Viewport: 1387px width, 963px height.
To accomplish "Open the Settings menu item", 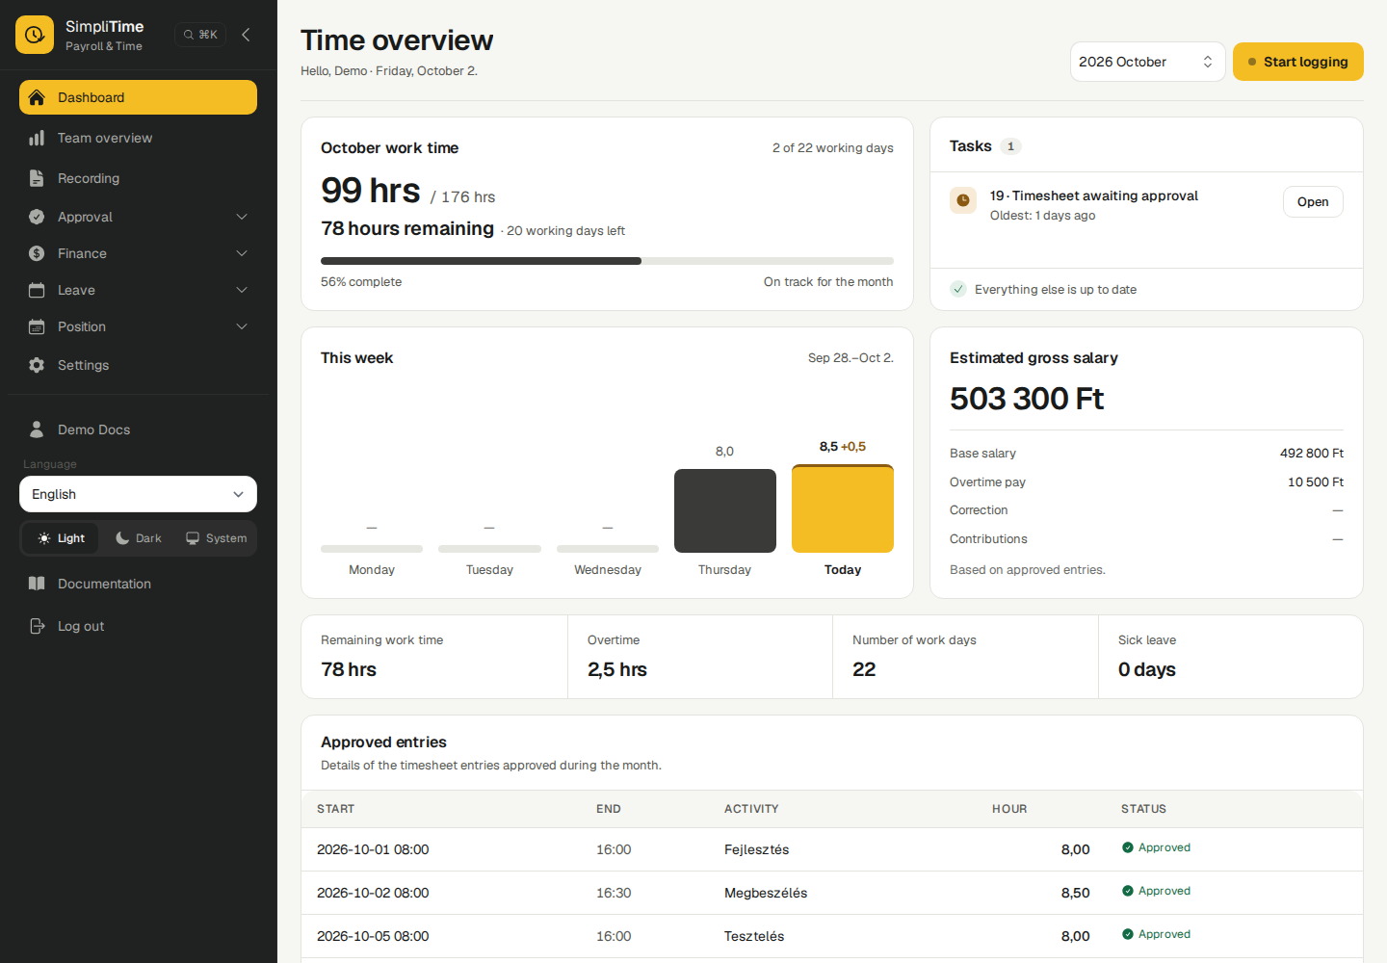I will [138, 365].
